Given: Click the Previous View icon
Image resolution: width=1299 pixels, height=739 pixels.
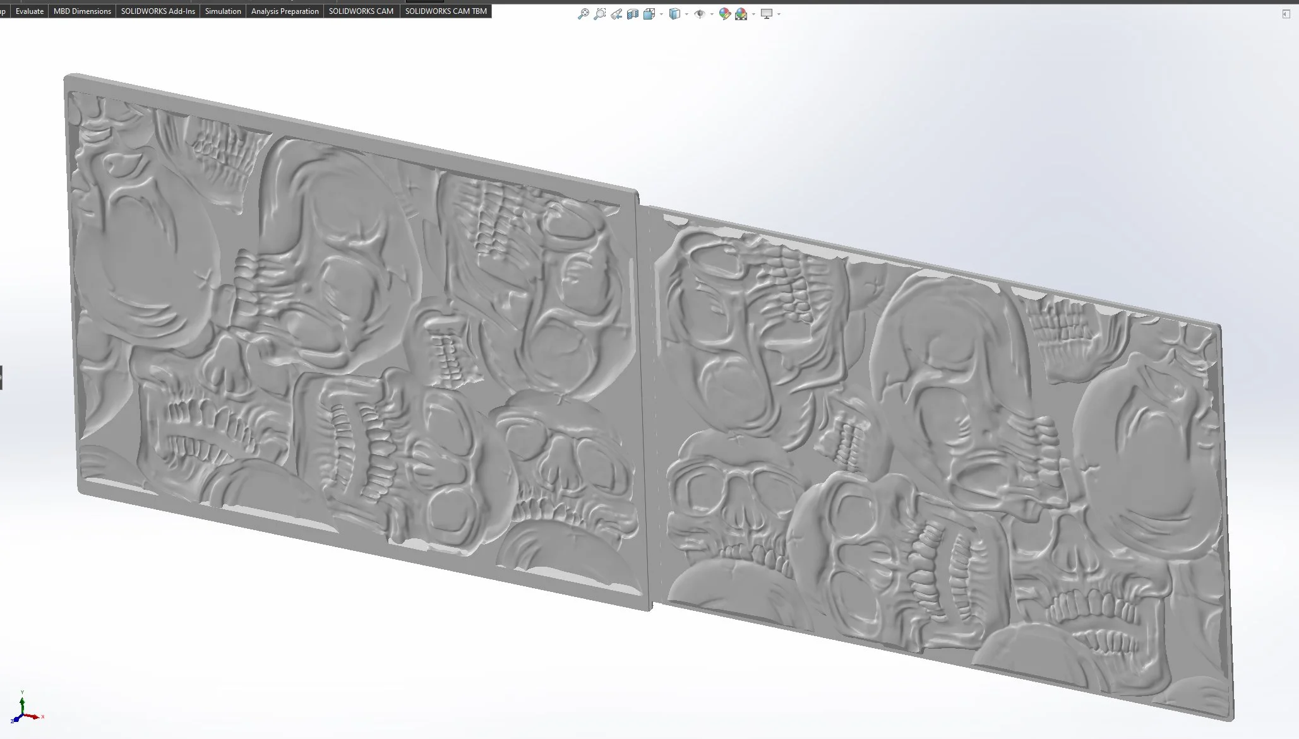Looking at the screenshot, I should 616,14.
